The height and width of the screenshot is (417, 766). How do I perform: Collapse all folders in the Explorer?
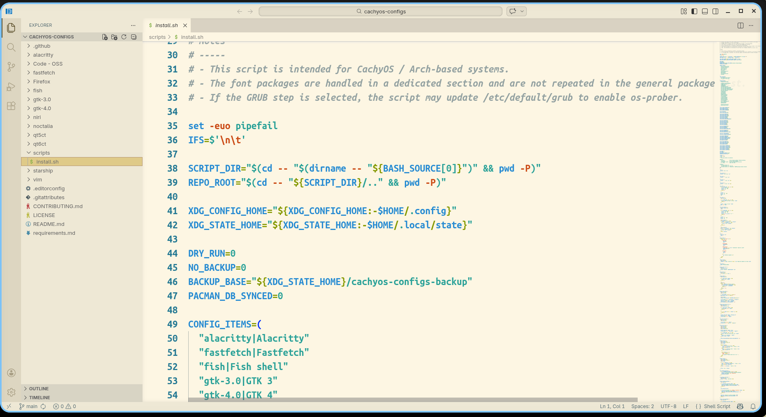click(134, 37)
